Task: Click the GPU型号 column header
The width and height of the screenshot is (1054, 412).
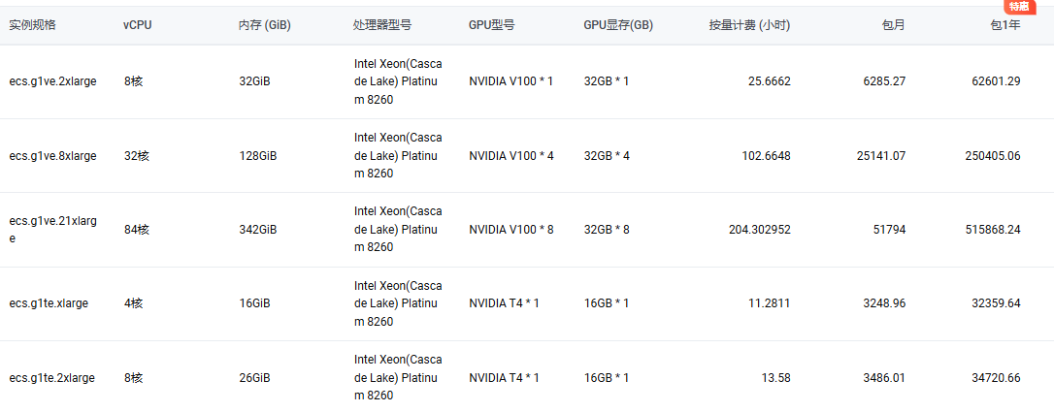Action: pos(492,25)
